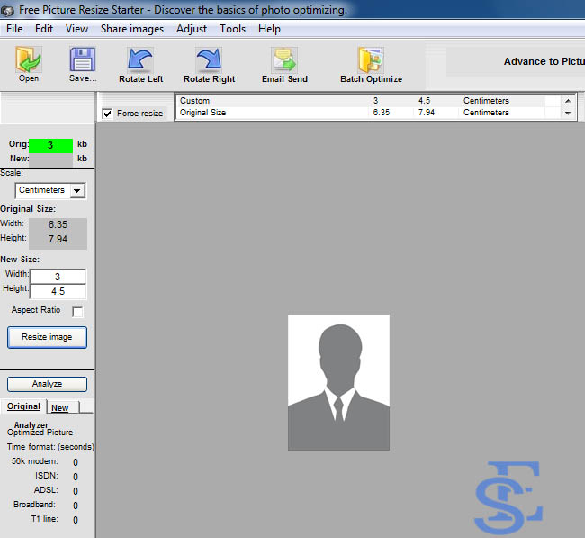Click the Save floppy disk icon

(x=82, y=60)
